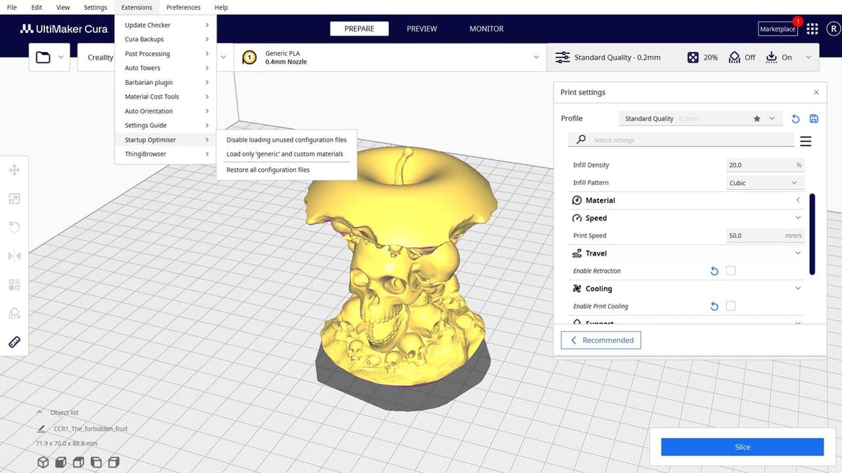
Task: Collapse the Speed settings category
Action: 686,218
